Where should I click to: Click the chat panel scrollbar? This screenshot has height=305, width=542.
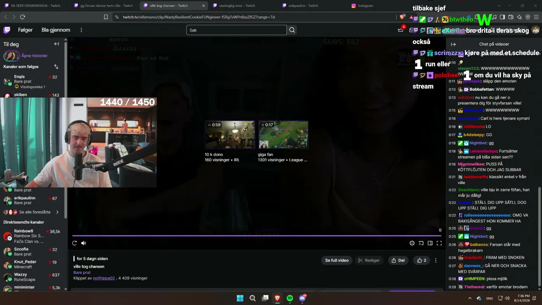pos(539,237)
